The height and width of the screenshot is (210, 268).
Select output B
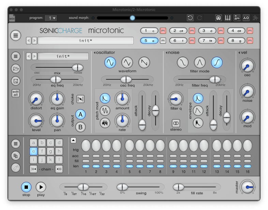(80, 127)
